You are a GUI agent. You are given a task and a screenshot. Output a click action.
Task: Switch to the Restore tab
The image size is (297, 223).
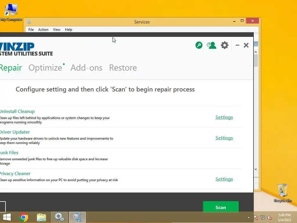click(123, 68)
